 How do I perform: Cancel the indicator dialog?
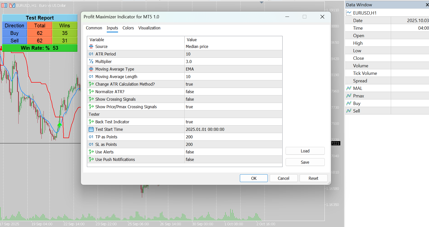(x=283, y=178)
